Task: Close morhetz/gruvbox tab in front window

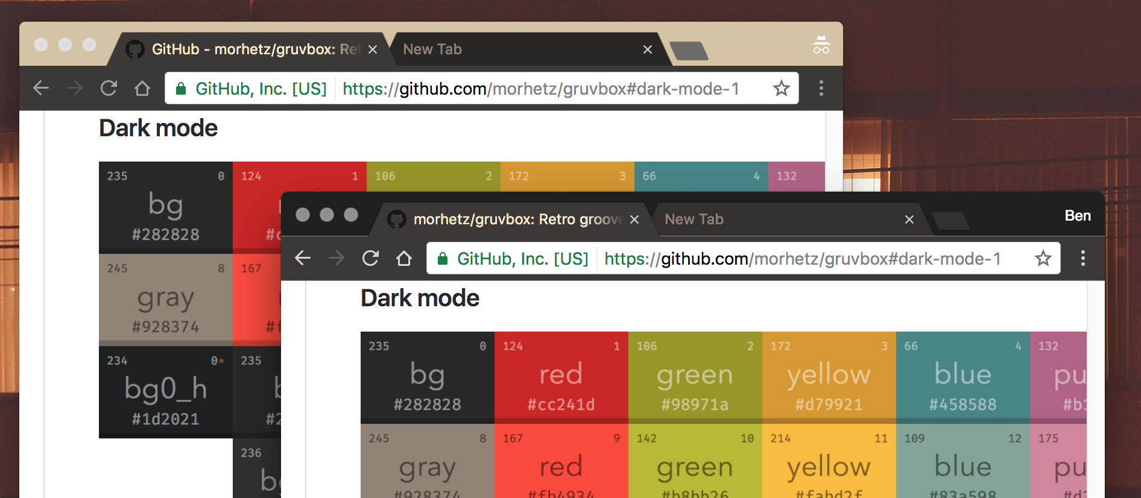Action: (x=634, y=219)
